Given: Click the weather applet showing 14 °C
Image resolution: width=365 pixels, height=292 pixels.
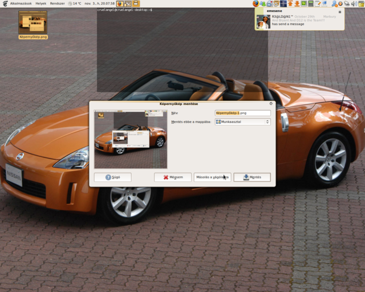Looking at the screenshot, I should point(75,3).
